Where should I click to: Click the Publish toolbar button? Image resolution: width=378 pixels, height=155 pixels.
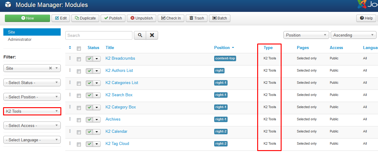pyautogui.click(x=113, y=18)
